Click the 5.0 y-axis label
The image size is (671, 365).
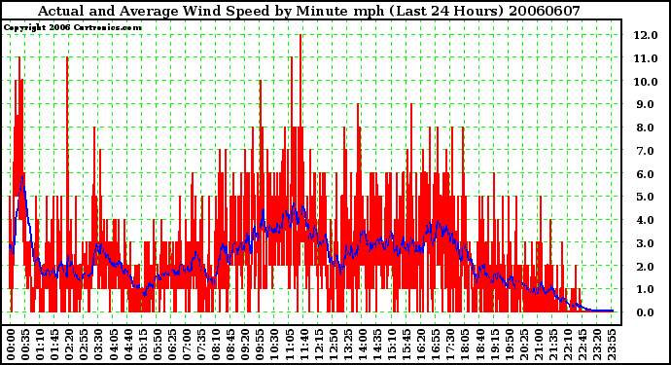click(x=646, y=197)
